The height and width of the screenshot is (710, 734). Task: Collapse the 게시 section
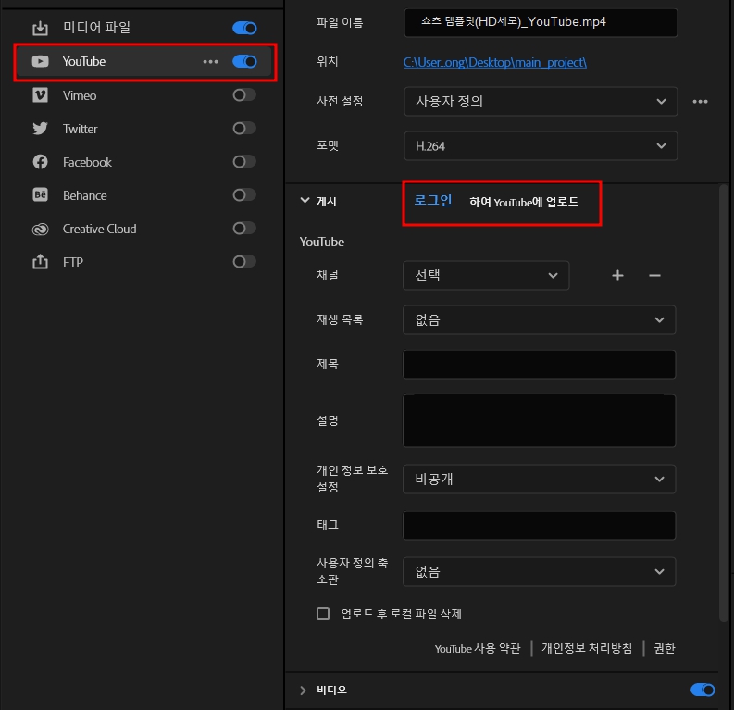click(x=305, y=201)
